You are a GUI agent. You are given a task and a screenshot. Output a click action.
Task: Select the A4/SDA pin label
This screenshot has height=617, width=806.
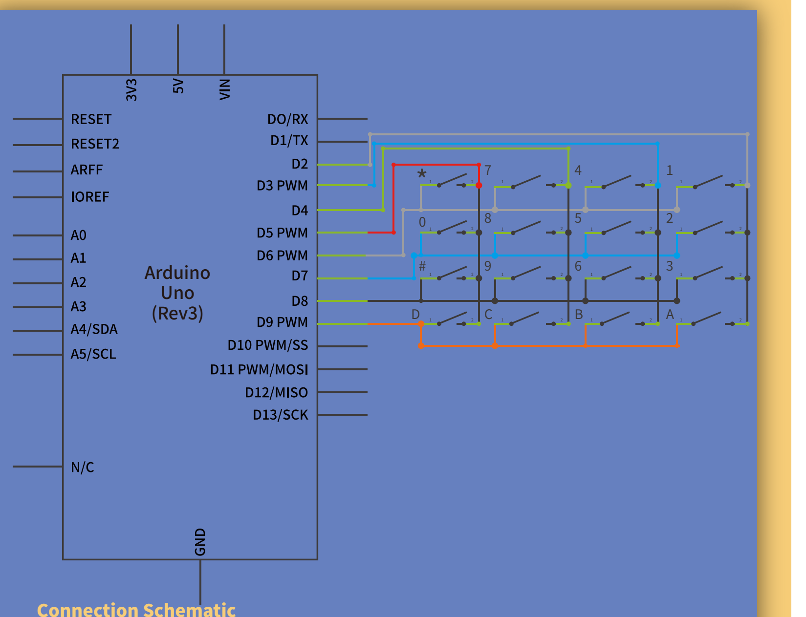94,329
